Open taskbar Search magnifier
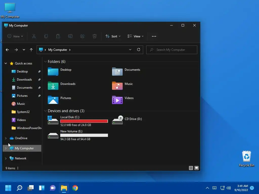 click(19, 188)
